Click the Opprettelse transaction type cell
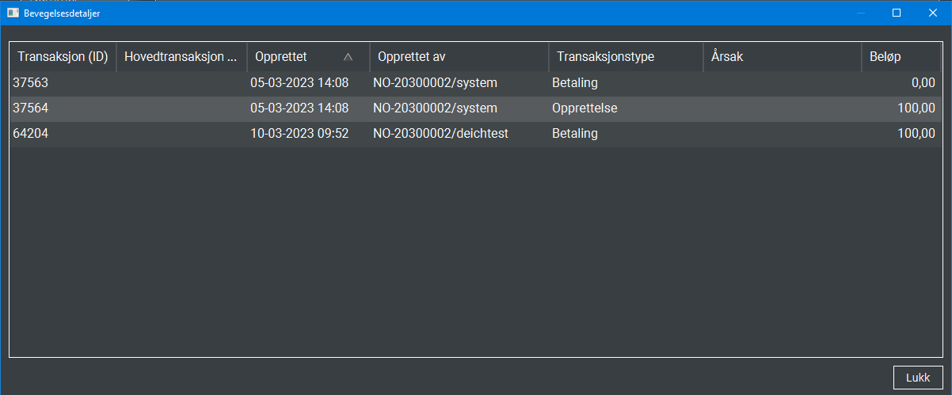Viewport: 952px width, 395px height. [585, 108]
